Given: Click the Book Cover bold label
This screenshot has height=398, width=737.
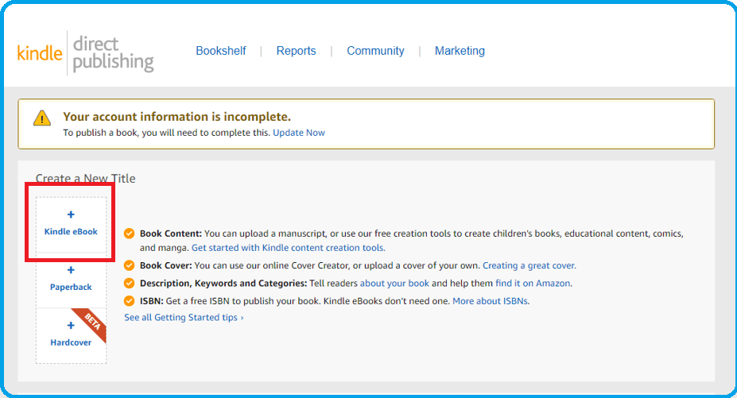Looking at the screenshot, I should (165, 265).
